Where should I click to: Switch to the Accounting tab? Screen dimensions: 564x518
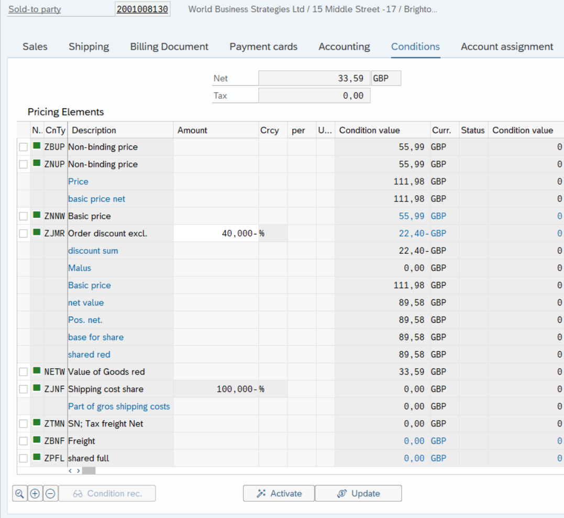(344, 47)
